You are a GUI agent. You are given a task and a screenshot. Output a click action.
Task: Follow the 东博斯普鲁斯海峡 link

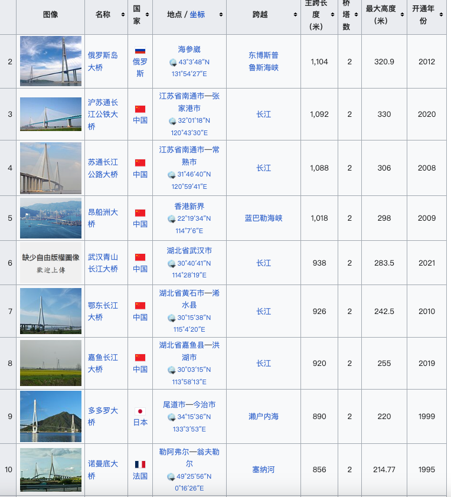263,61
